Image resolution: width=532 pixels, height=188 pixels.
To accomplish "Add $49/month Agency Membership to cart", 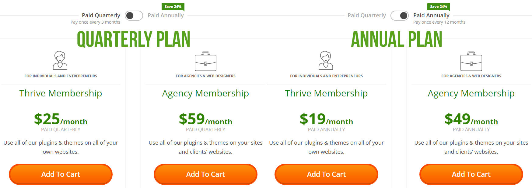I will point(471,174).
